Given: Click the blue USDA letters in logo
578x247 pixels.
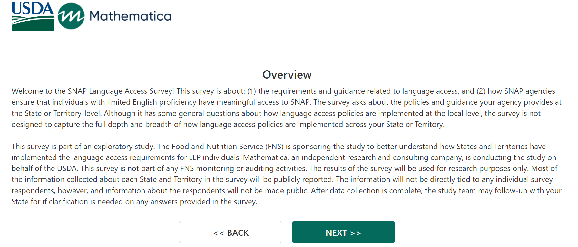Looking at the screenshot, I should pyautogui.click(x=33, y=8).
